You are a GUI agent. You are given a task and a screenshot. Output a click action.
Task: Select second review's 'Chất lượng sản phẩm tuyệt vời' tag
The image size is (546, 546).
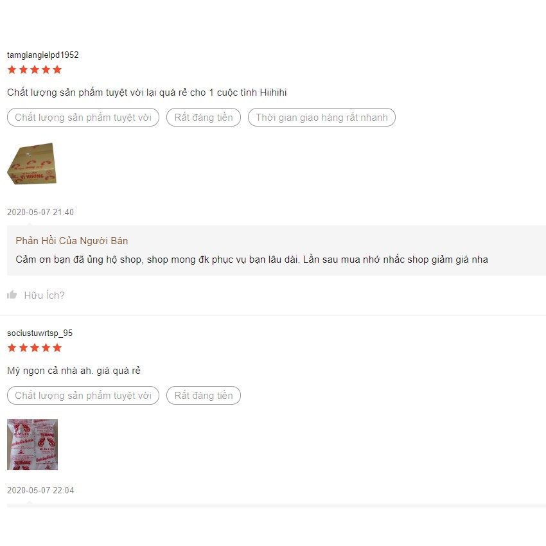coord(84,396)
